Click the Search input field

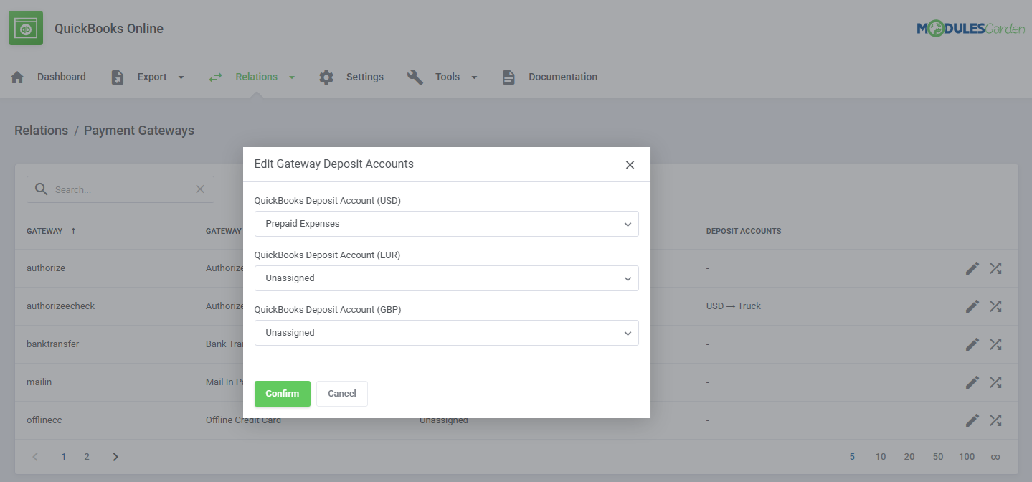click(x=120, y=189)
